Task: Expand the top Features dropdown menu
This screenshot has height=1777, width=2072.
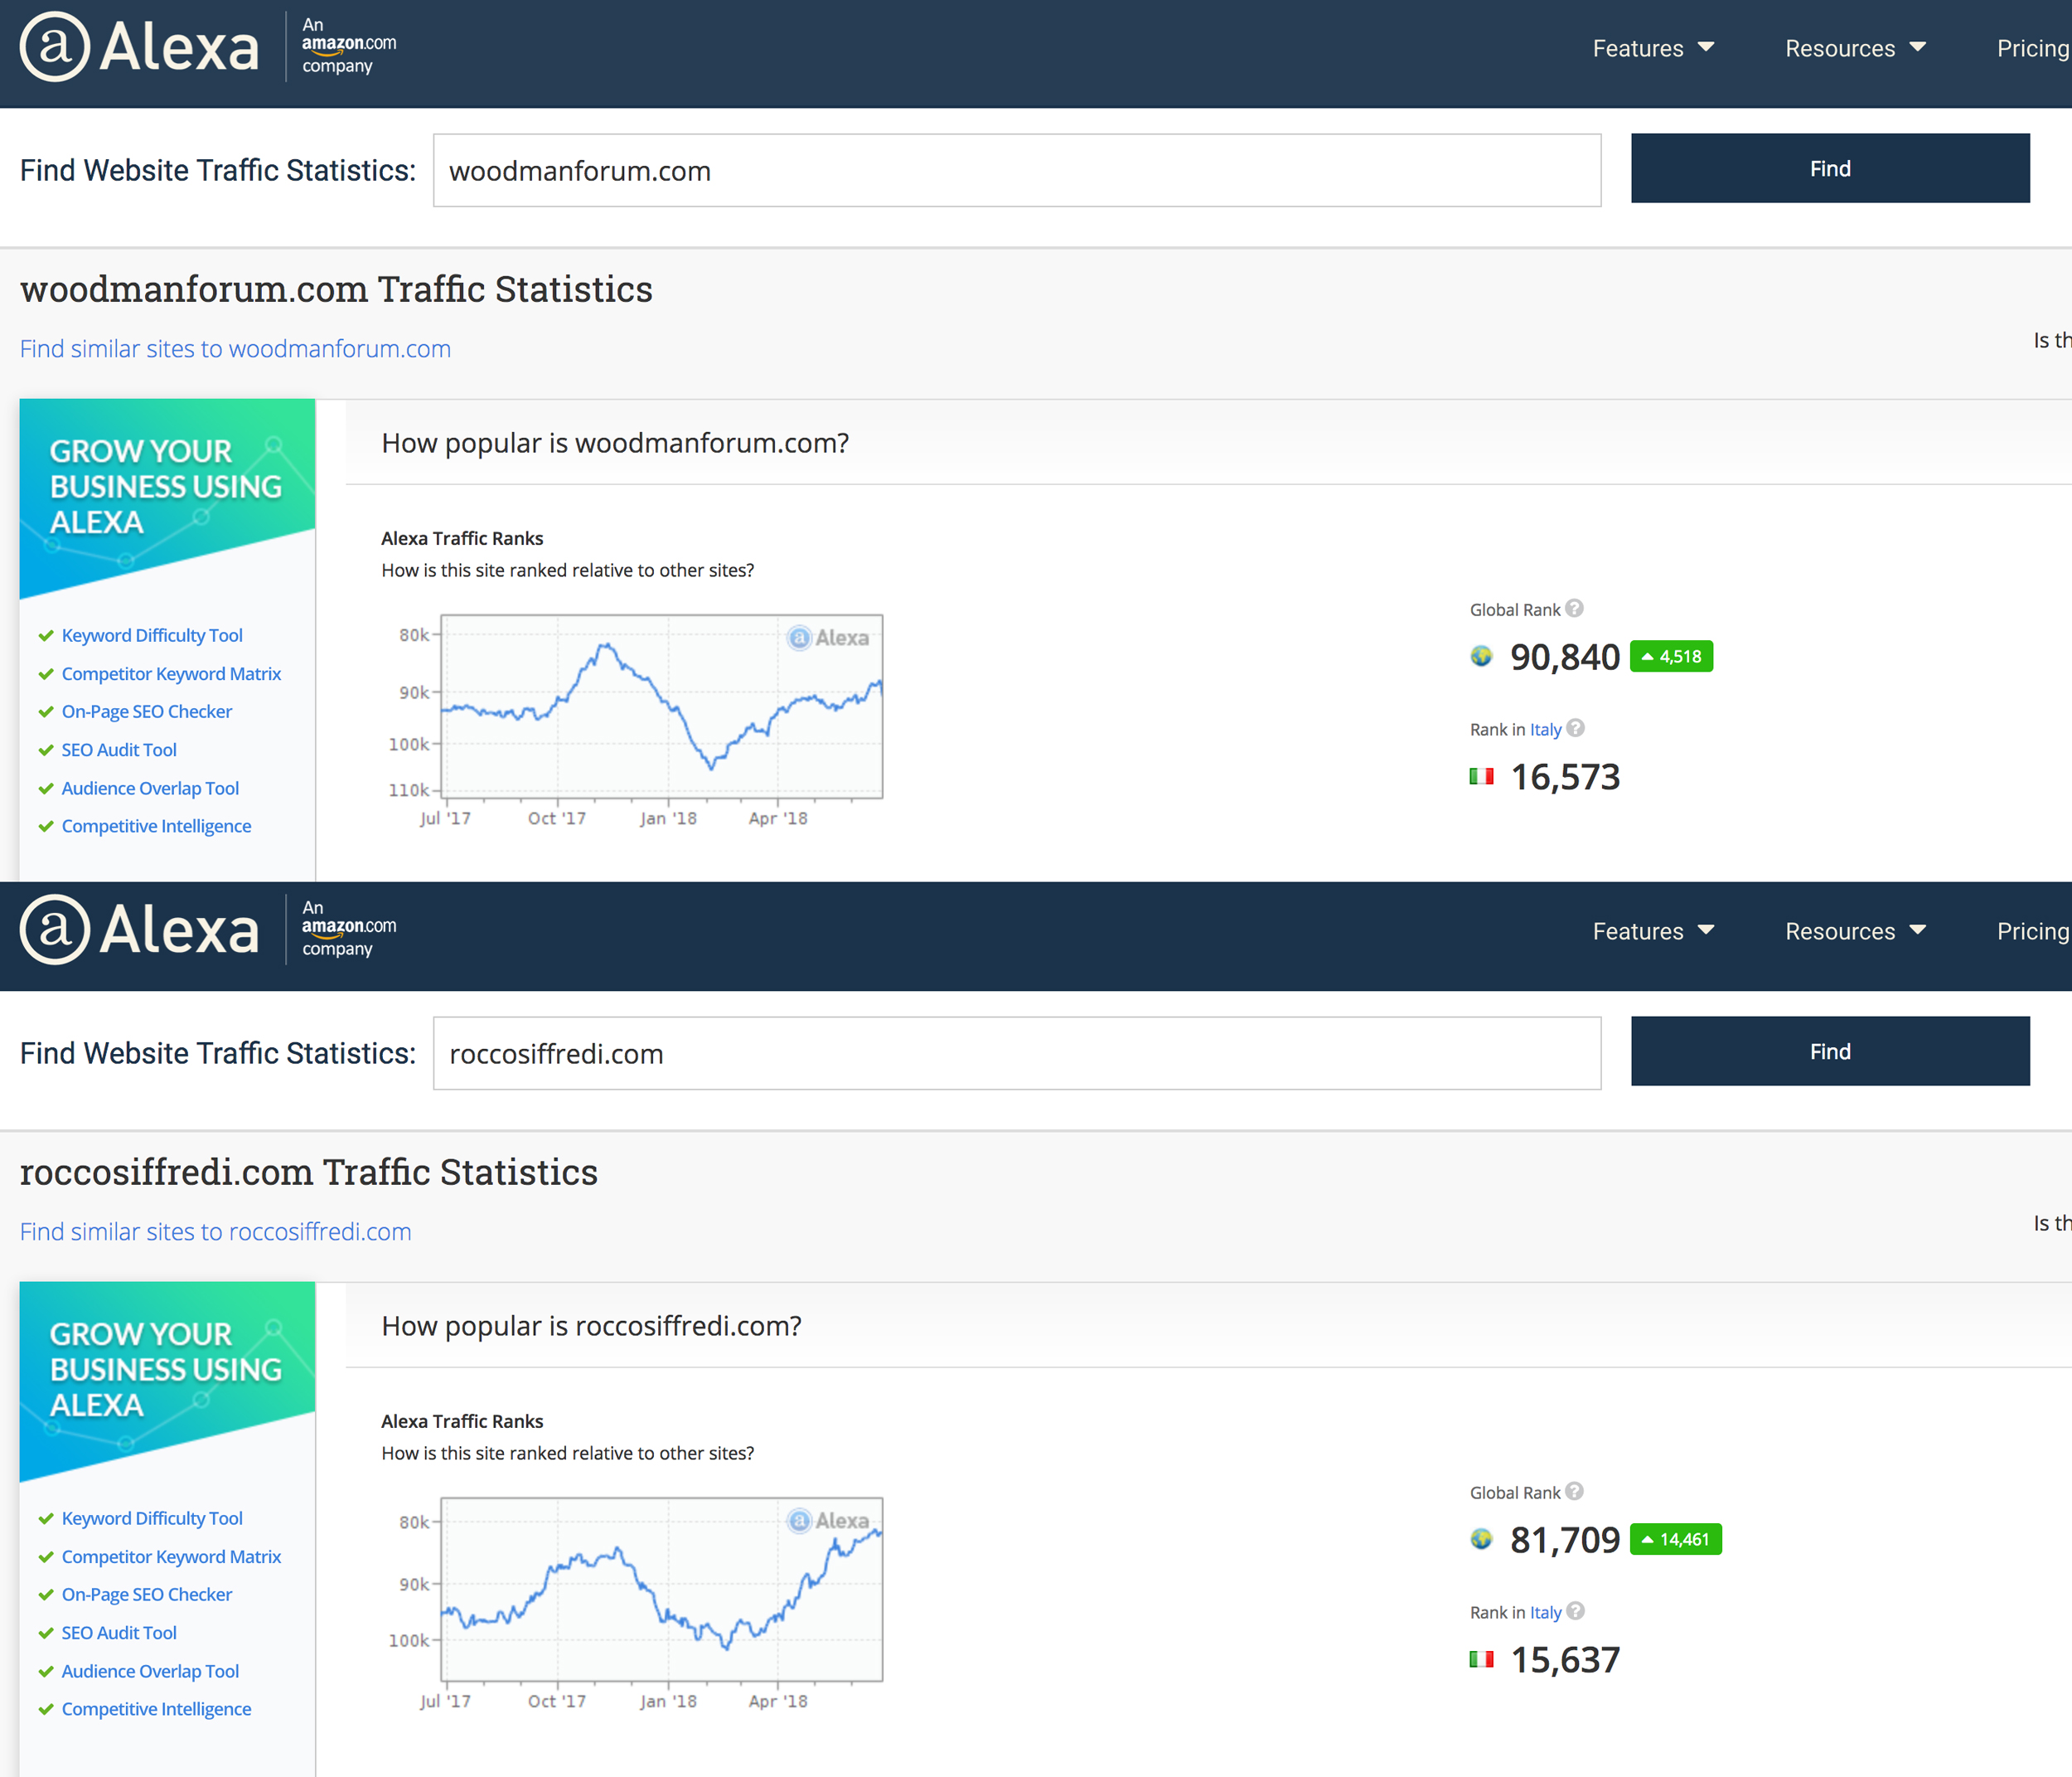Action: coord(1653,48)
